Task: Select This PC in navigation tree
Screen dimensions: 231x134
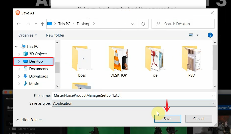Action: pyautogui.click(x=32, y=46)
